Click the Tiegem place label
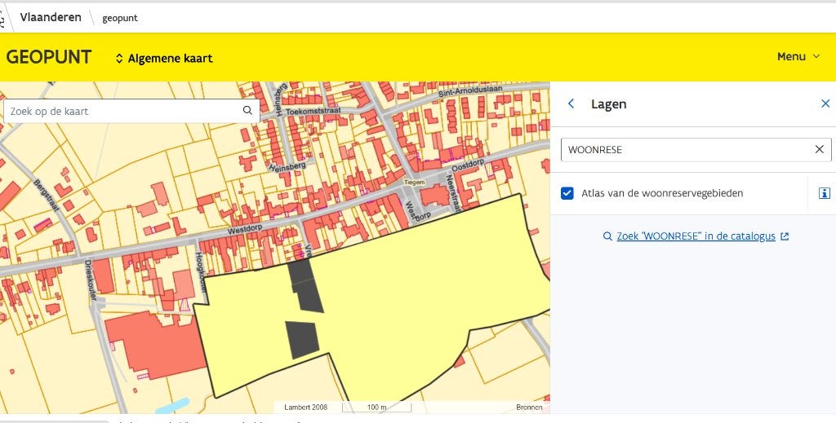Screen dimensions: 836x423 (x=414, y=182)
